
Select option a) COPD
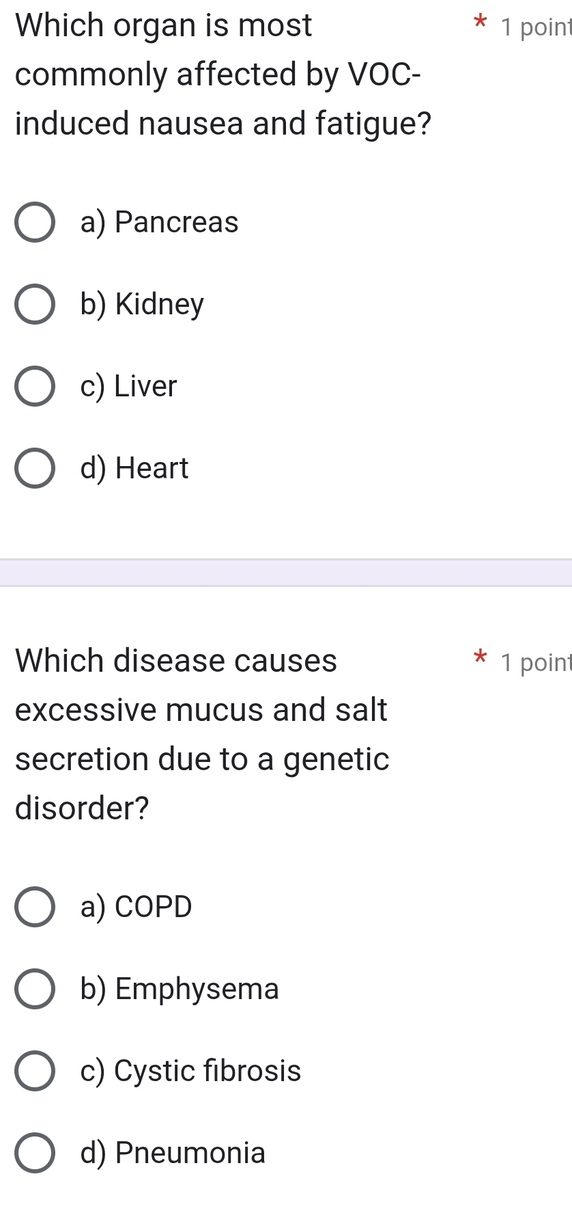point(35,907)
